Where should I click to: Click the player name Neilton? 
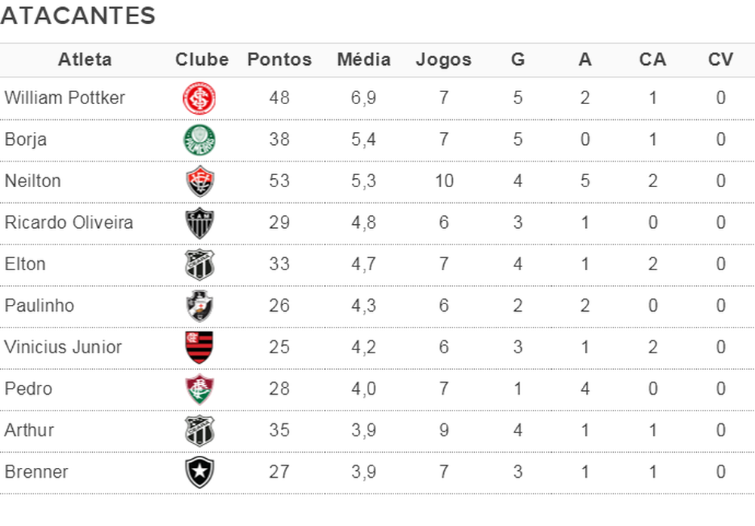[32, 181]
